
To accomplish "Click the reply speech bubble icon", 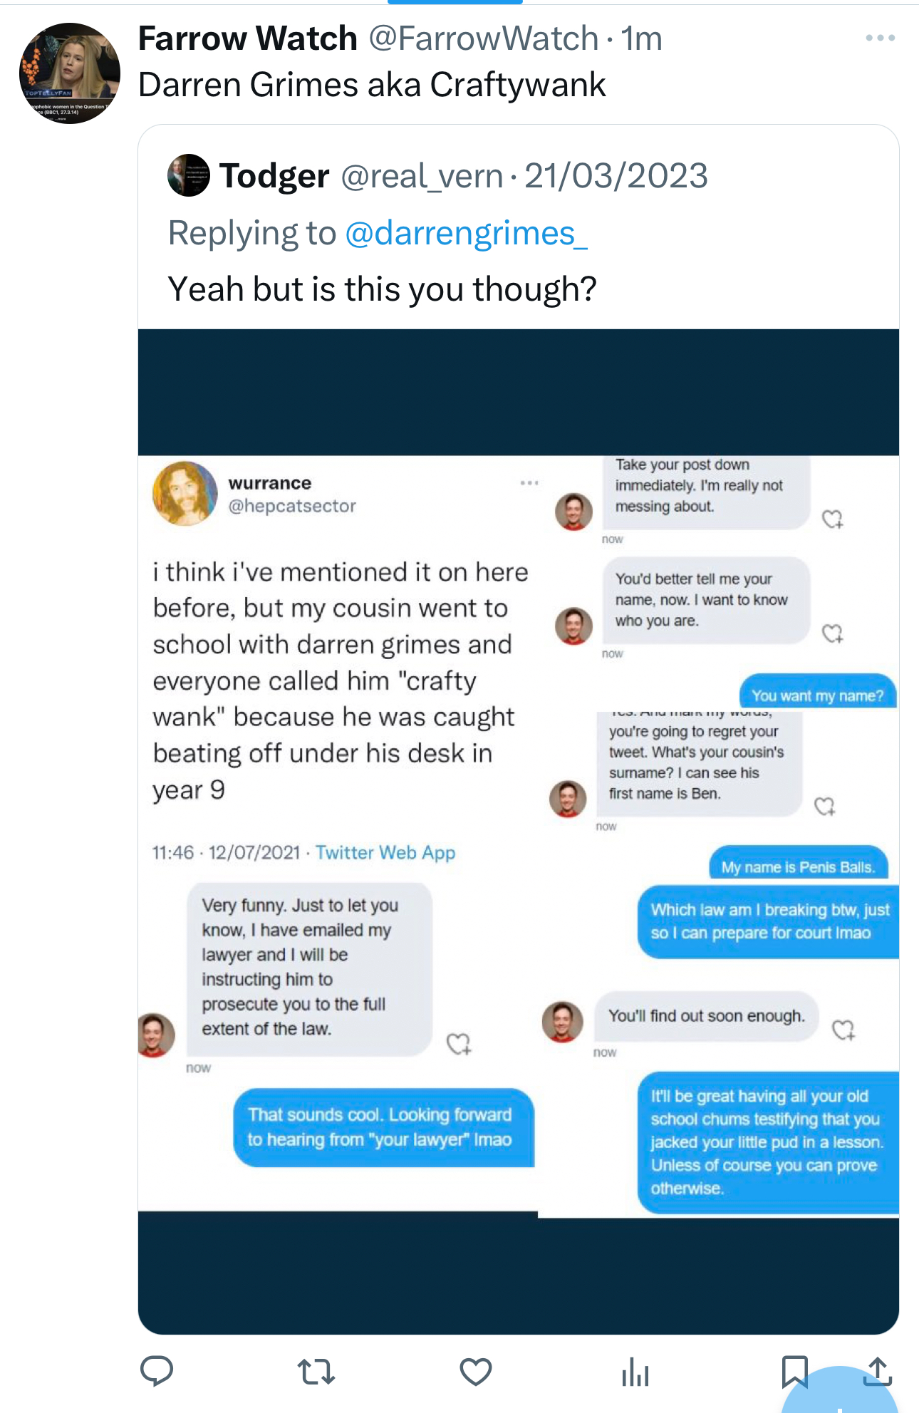I will tap(157, 1370).
